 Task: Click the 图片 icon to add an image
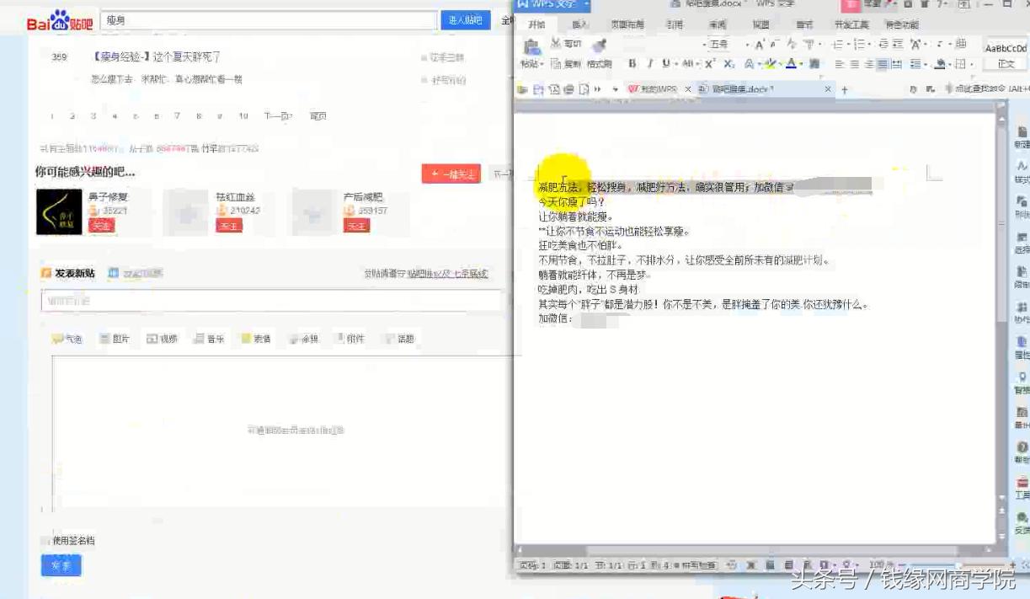[x=119, y=338]
